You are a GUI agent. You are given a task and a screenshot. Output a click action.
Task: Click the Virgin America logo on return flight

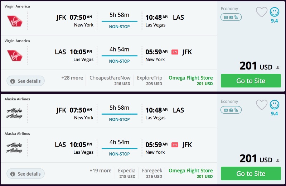[15, 56]
